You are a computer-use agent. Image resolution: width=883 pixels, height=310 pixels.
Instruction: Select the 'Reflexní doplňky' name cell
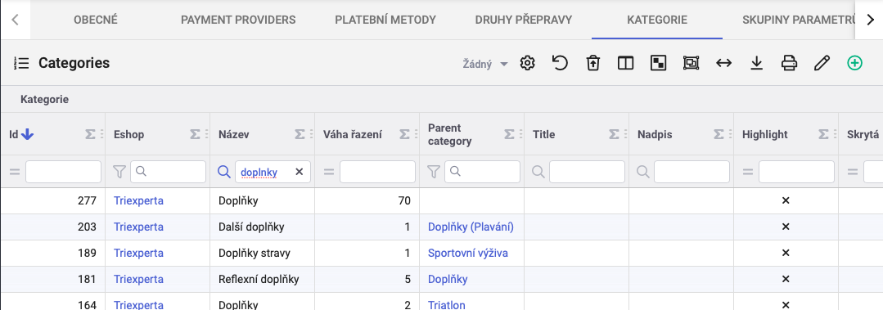coord(262,279)
